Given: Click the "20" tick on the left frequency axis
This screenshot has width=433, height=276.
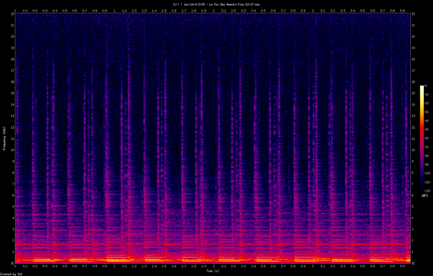Looking at the screenshot, I should tap(12, 37).
